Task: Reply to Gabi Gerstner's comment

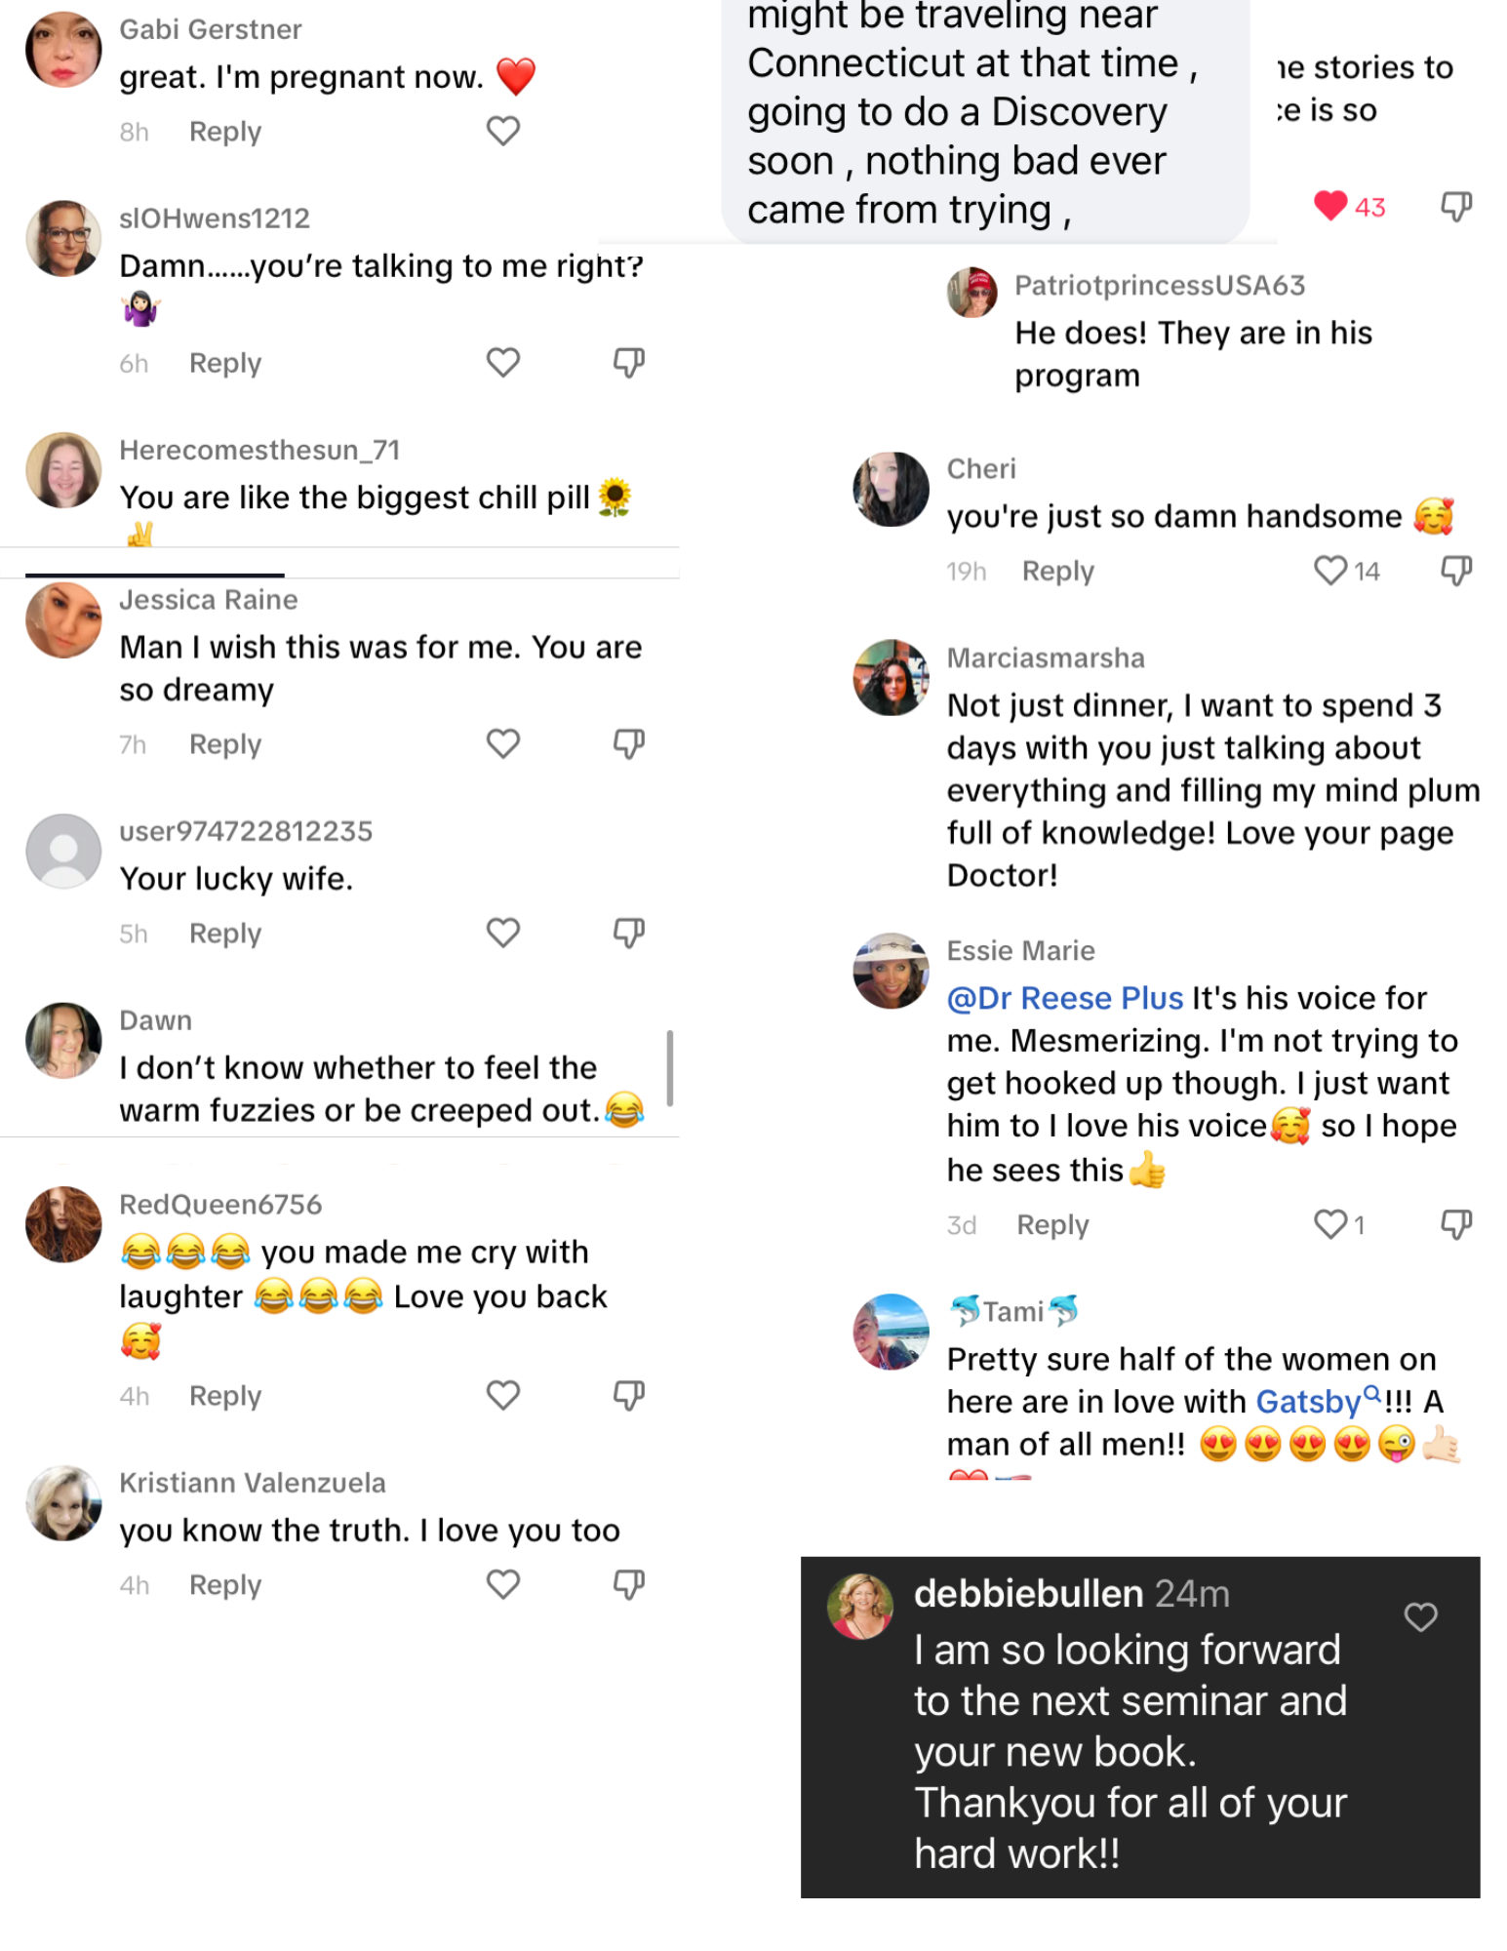Action: [x=225, y=132]
